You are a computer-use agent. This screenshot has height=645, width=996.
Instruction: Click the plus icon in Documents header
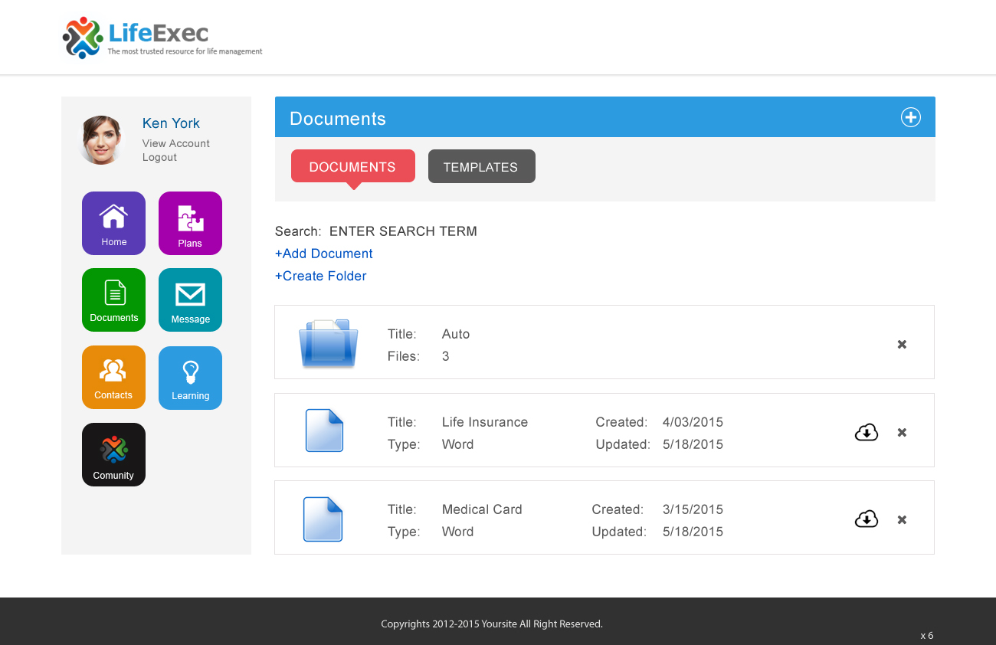[x=910, y=117]
